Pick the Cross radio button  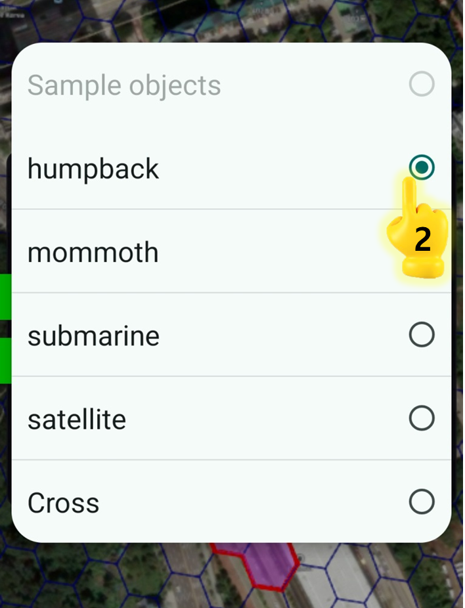click(421, 502)
